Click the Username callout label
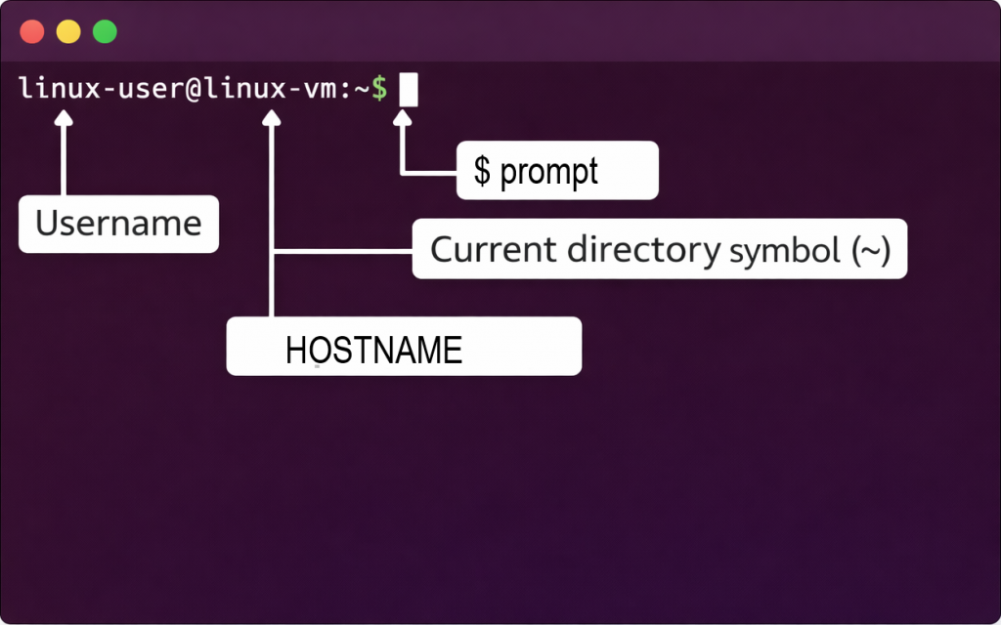Image resolution: width=1001 pixels, height=625 pixels. click(117, 224)
